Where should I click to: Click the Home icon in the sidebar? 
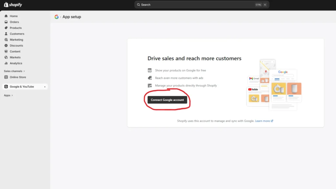[7, 16]
